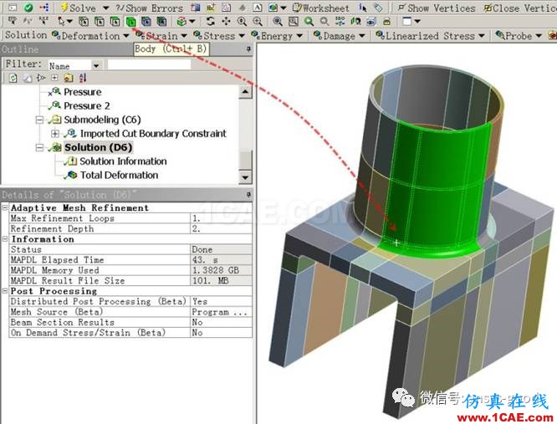Click outline scrollbar down arrow
This screenshot has height=424, width=557.
(x=245, y=176)
